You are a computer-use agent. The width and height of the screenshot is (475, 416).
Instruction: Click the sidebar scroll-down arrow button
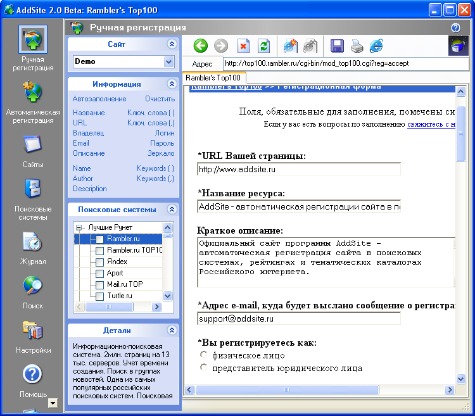(53, 403)
